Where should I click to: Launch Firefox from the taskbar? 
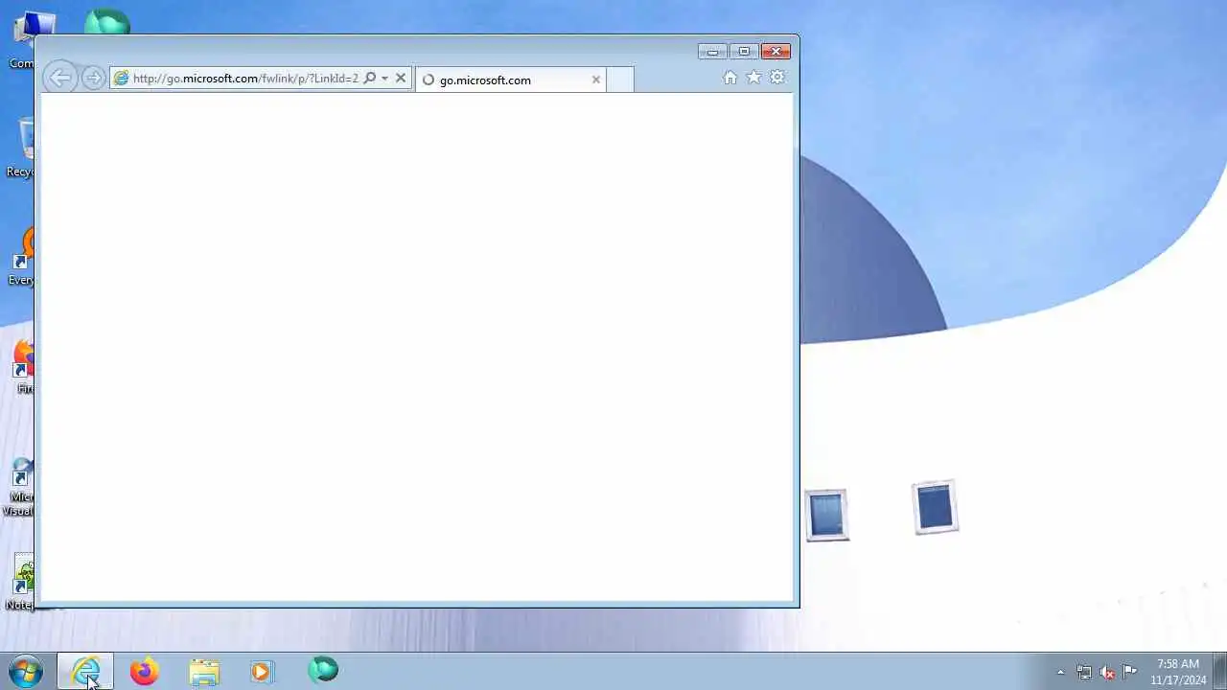tap(145, 671)
